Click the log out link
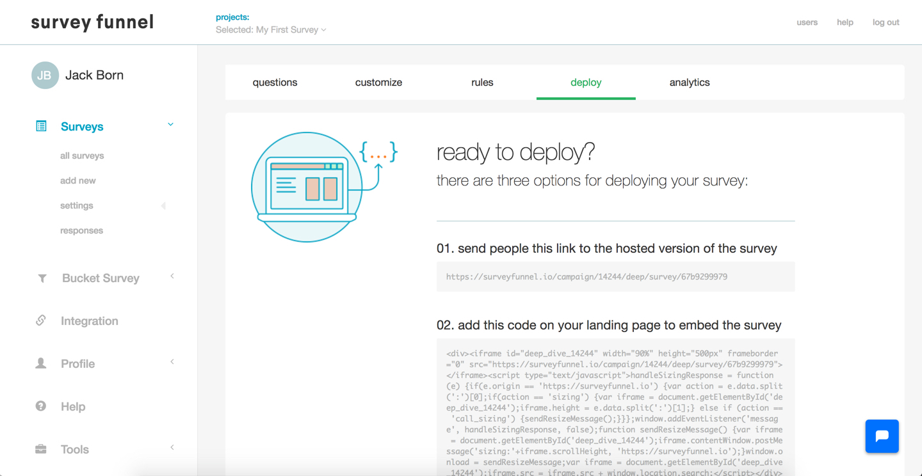 [886, 22]
